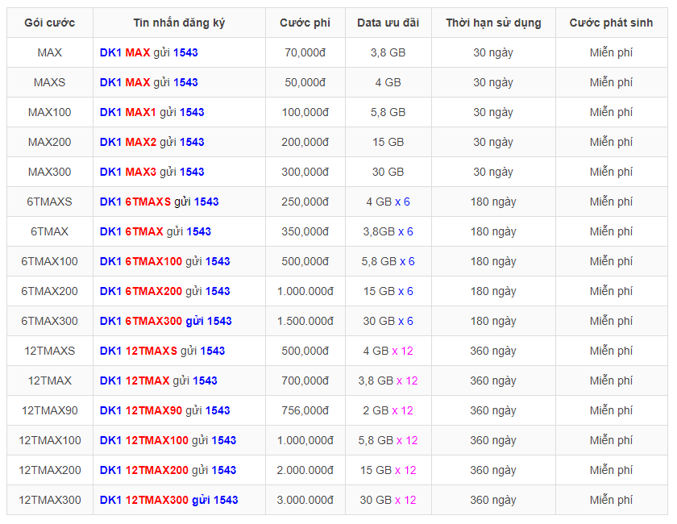Select the 'MAX200' package name cell
The width and height of the screenshot is (677, 524).
50,142
